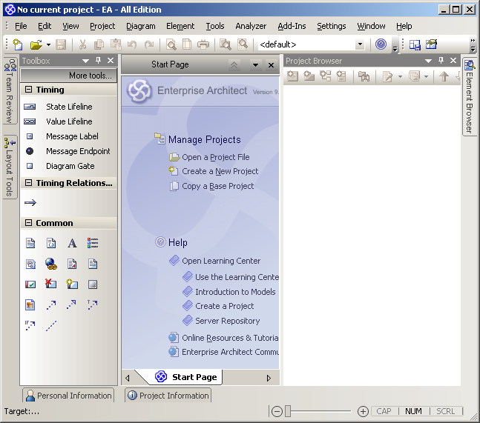This screenshot has width=480, height=423.
Task: Open the Element Browser side tab
Action: [470, 96]
